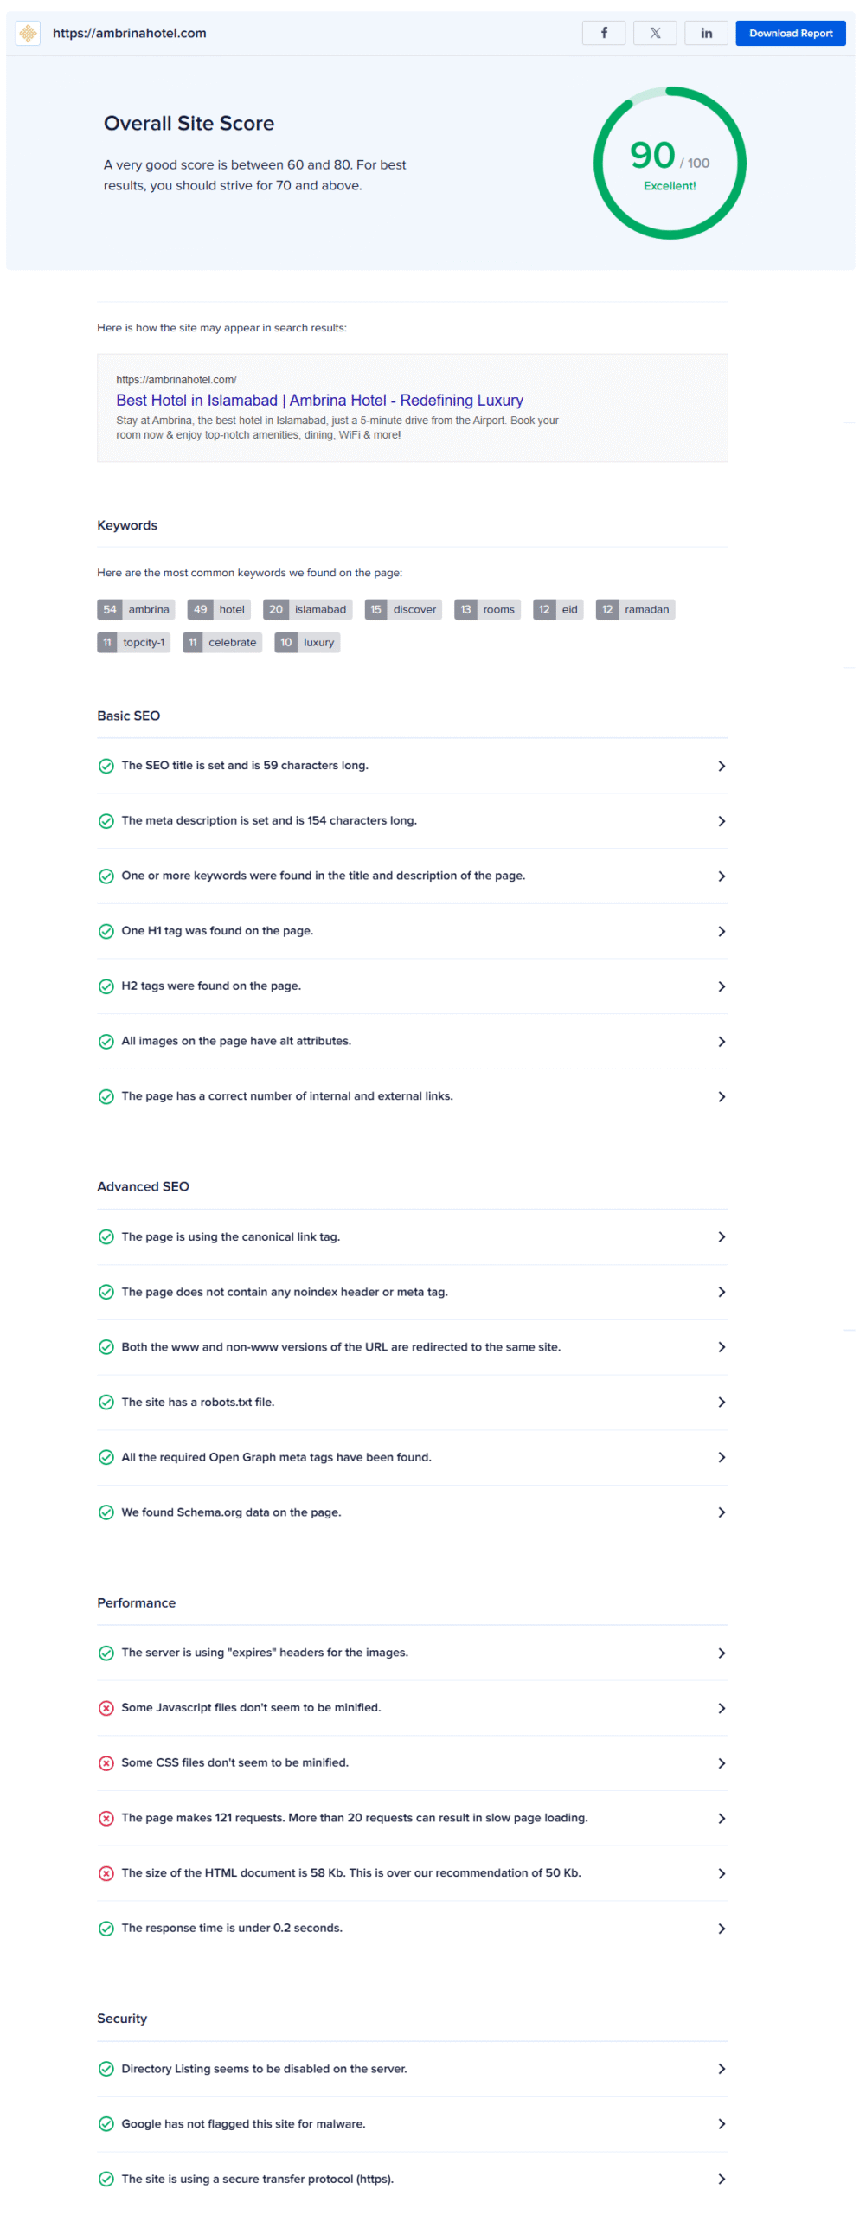Click red fail icon for Javascript minified
This screenshot has height=2215, width=866.
(x=106, y=1707)
